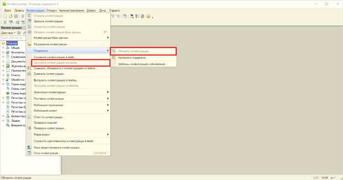Click the cut scissors toolbar icon
Screen dimensions: 343x180
[22, 16]
